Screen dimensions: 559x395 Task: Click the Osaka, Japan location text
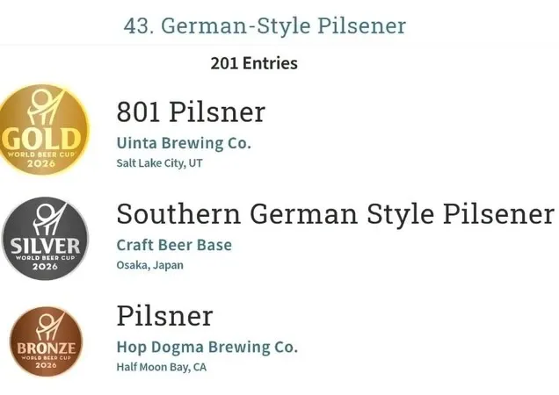(x=149, y=265)
